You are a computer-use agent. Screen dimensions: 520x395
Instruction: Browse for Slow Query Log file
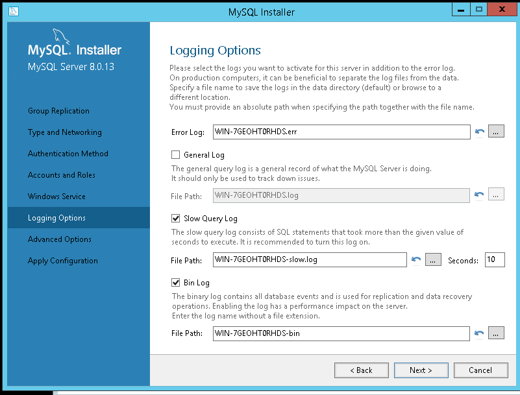coord(433,260)
